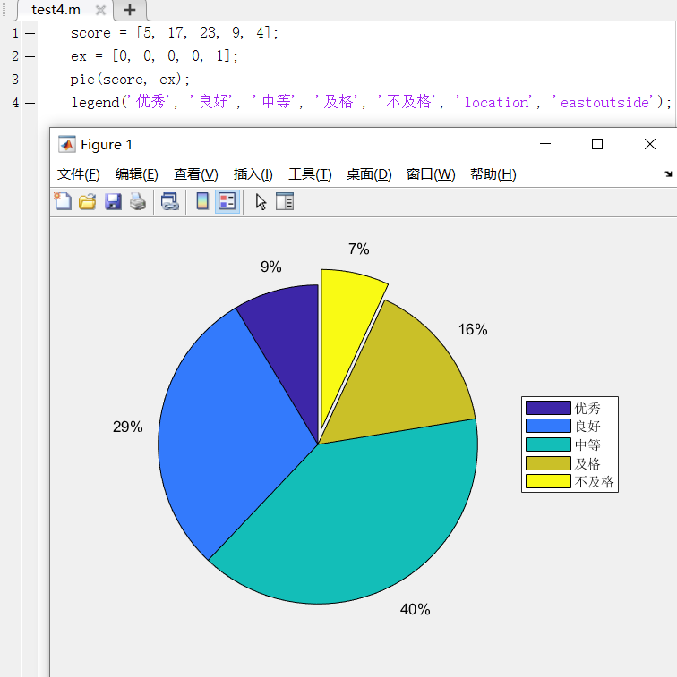Select the 不及格 legend label text
The width and height of the screenshot is (677, 677).
pos(594,481)
